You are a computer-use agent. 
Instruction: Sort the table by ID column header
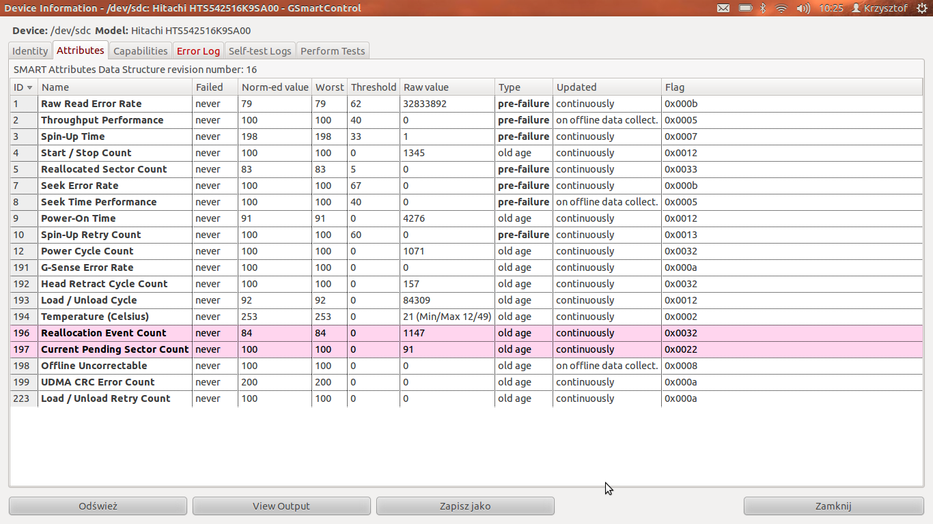24,87
